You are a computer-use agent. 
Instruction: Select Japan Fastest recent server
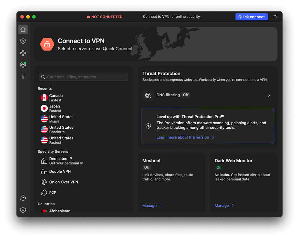click(83, 109)
